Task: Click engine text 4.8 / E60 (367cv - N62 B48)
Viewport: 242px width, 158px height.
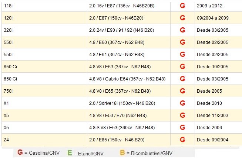Action: (117, 42)
